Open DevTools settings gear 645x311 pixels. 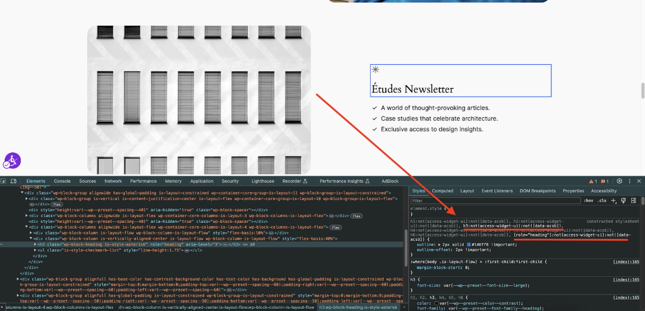click(x=619, y=181)
